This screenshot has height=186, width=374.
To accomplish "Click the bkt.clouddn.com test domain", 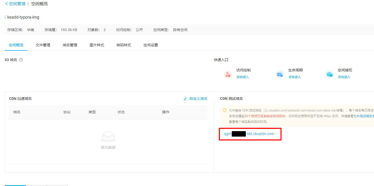I will pos(249,134).
